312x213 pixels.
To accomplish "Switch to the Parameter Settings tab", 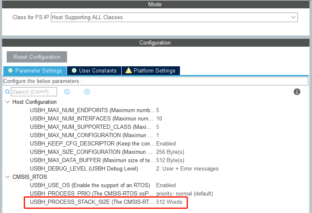I will tap(35, 71).
